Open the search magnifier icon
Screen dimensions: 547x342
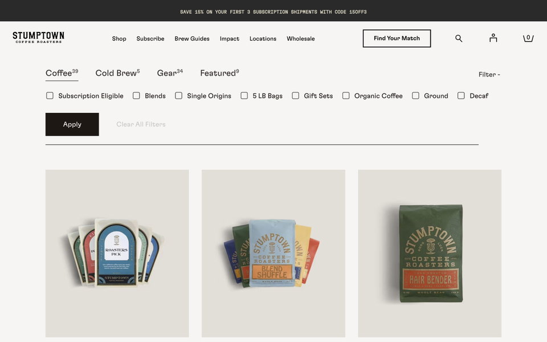point(459,38)
